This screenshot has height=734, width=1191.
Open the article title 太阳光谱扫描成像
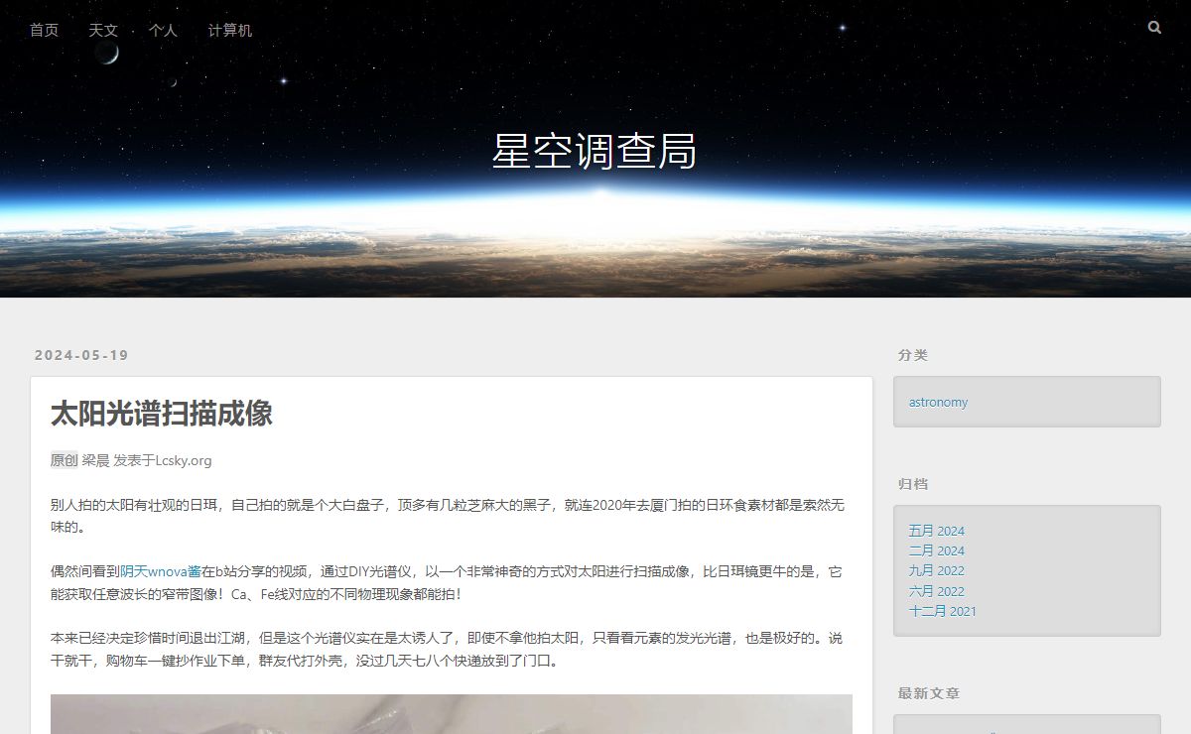[x=162, y=414]
